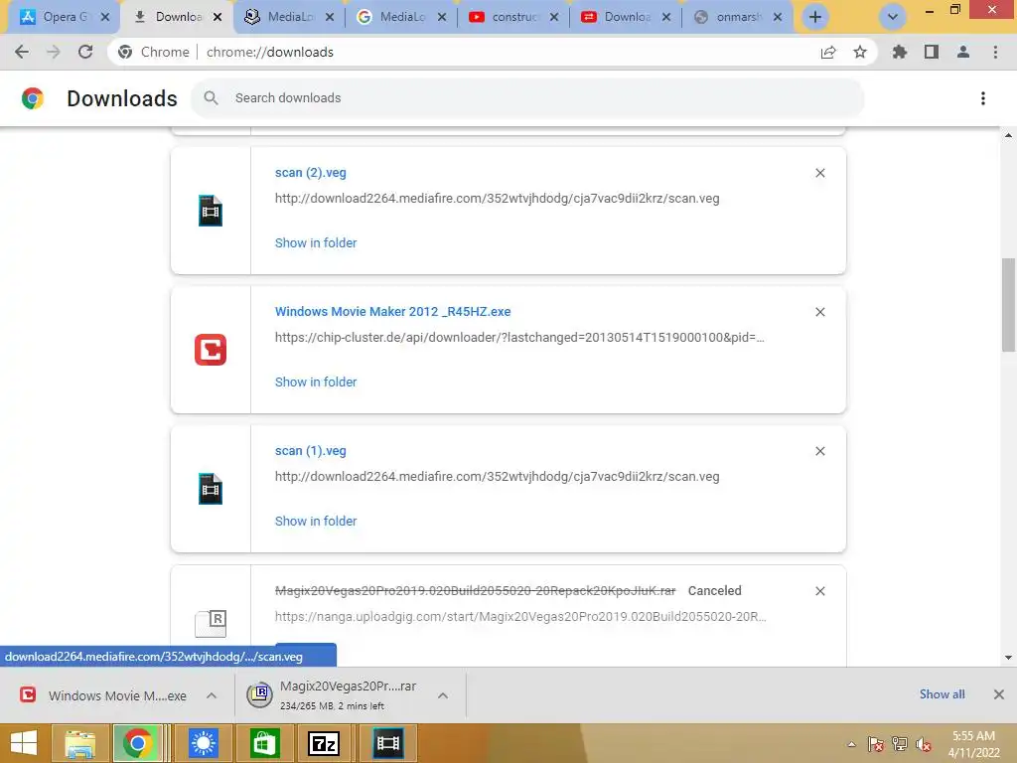Close the onmarsh tab
Image resolution: width=1017 pixels, height=763 pixels.
coord(778,17)
